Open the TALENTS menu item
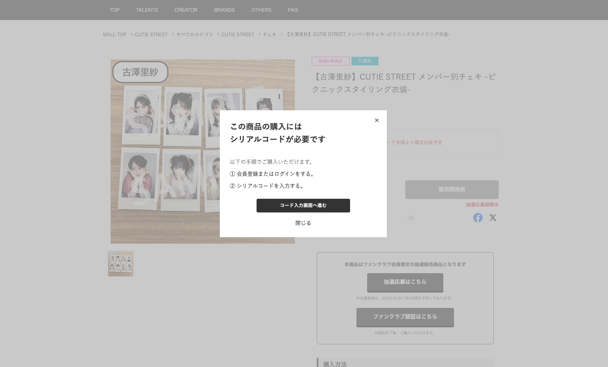Image resolution: width=608 pixels, height=367 pixels. [x=147, y=10]
